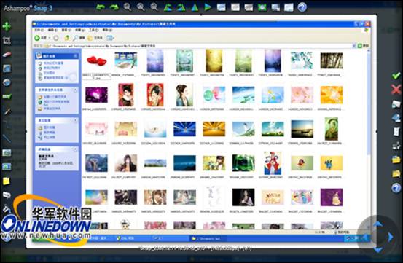Select the speech bubble callout tool
This screenshot has width=403, height=263.
pos(7,195)
